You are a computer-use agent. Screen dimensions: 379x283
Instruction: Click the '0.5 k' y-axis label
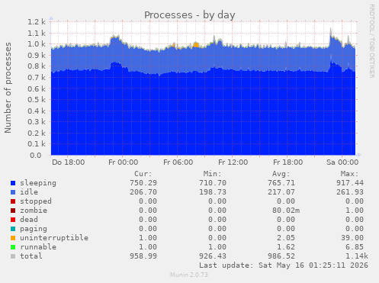[37, 100]
